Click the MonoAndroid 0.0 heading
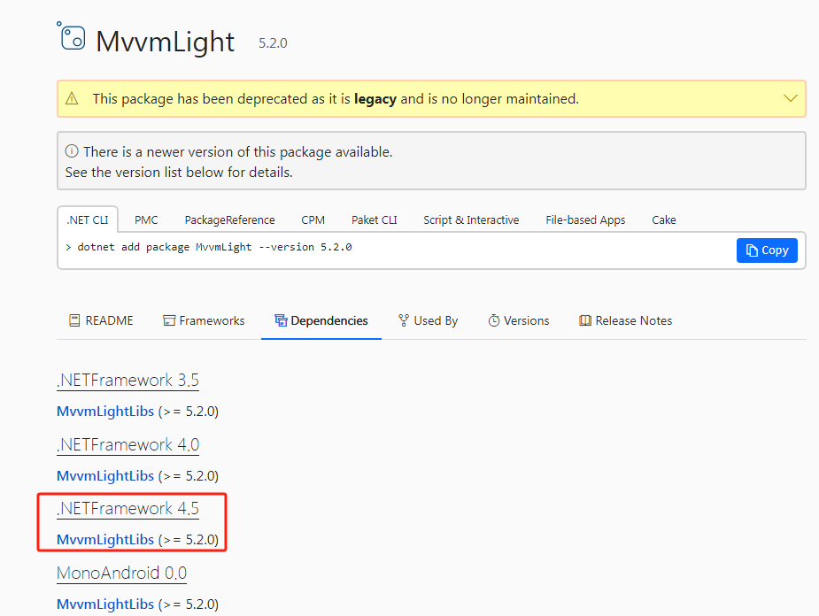This screenshot has width=819, height=616. (x=121, y=574)
